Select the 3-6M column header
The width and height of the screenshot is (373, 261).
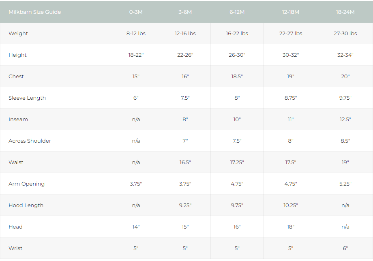point(185,12)
